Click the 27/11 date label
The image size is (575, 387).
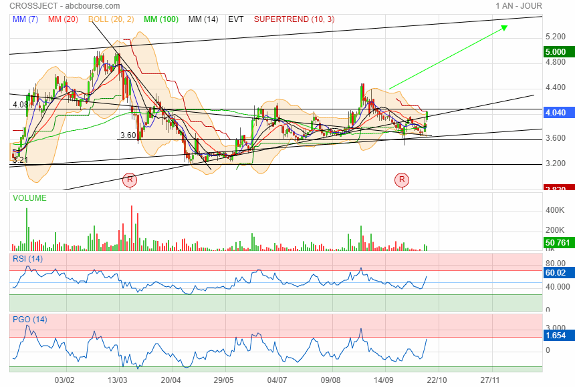coord(490,380)
